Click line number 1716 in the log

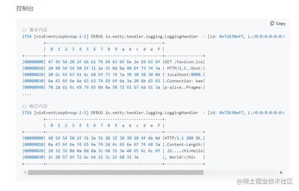[x=26, y=113]
